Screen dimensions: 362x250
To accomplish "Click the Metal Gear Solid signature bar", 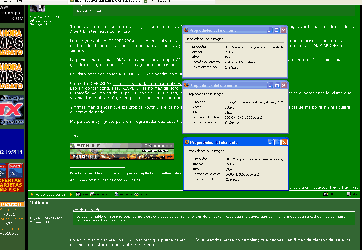I will (122, 157).
